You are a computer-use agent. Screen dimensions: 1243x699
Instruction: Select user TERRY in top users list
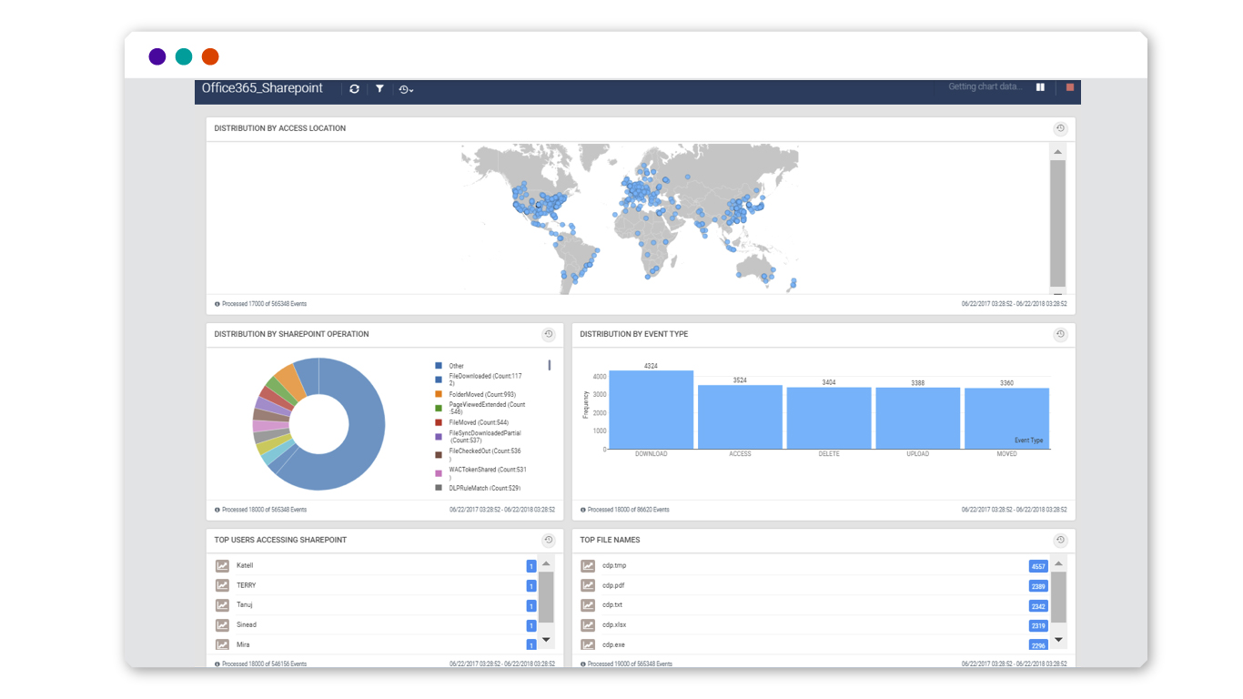247,585
